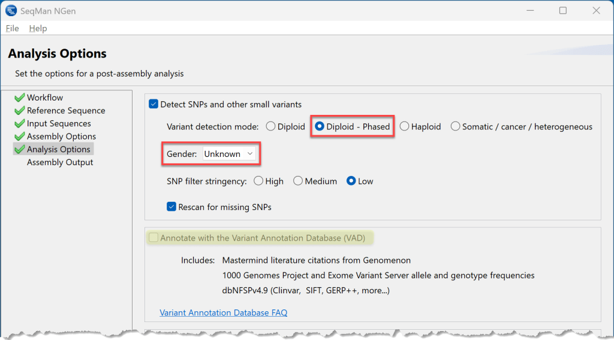The height and width of the screenshot is (340, 614).
Task: Set SNP filter stringency to High
Action: 258,181
